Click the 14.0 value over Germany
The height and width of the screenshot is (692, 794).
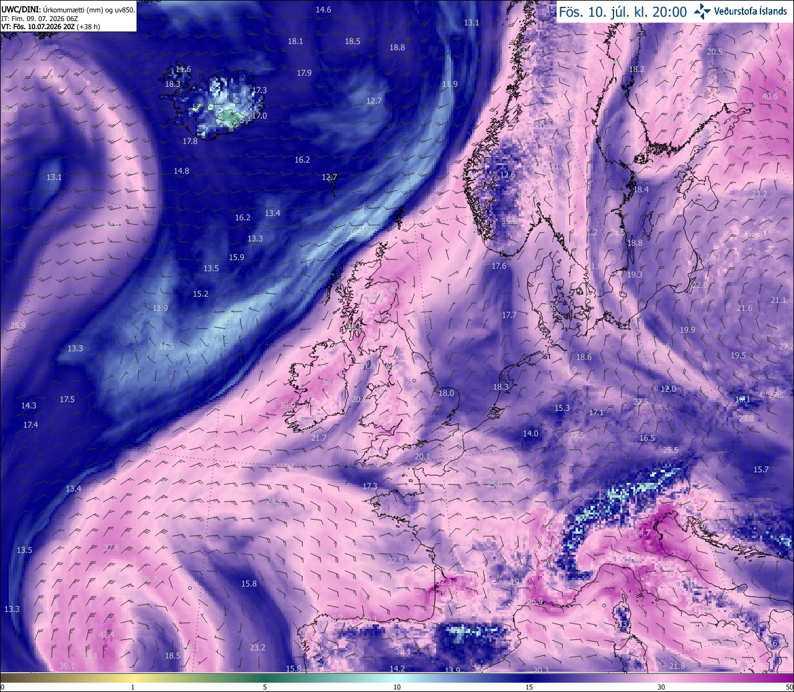pos(530,434)
